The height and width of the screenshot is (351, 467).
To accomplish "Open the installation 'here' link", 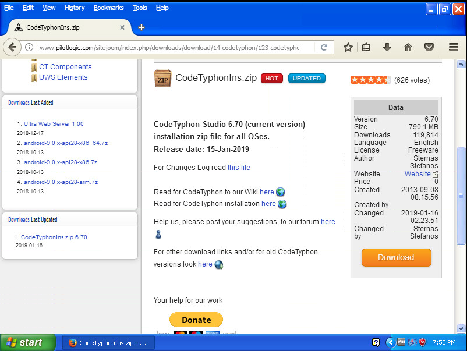I will point(268,204).
